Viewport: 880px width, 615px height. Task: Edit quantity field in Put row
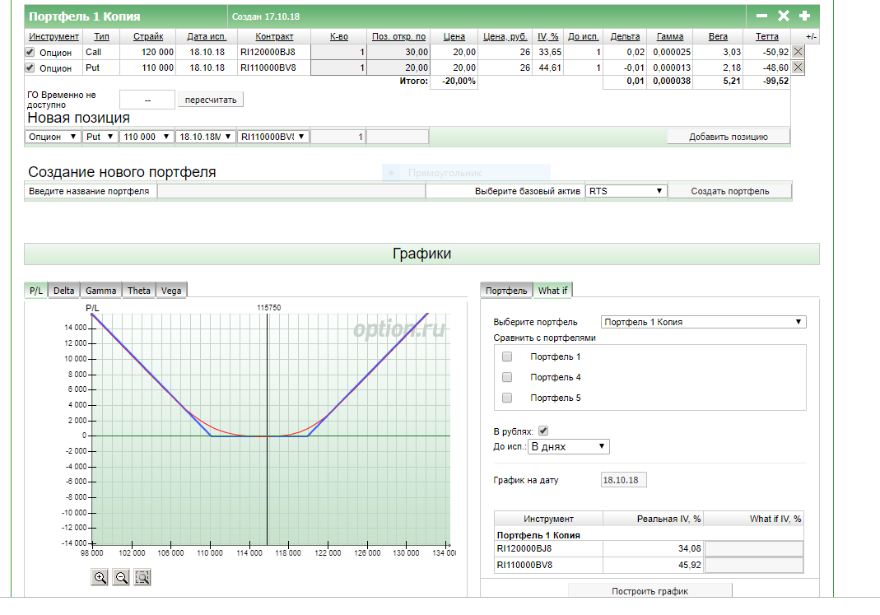pos(338,68)
